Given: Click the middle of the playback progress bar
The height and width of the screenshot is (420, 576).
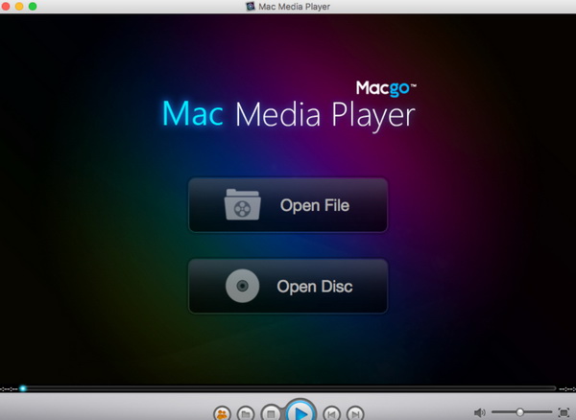Looking at the screenshot, I should (x=288, y=388).
